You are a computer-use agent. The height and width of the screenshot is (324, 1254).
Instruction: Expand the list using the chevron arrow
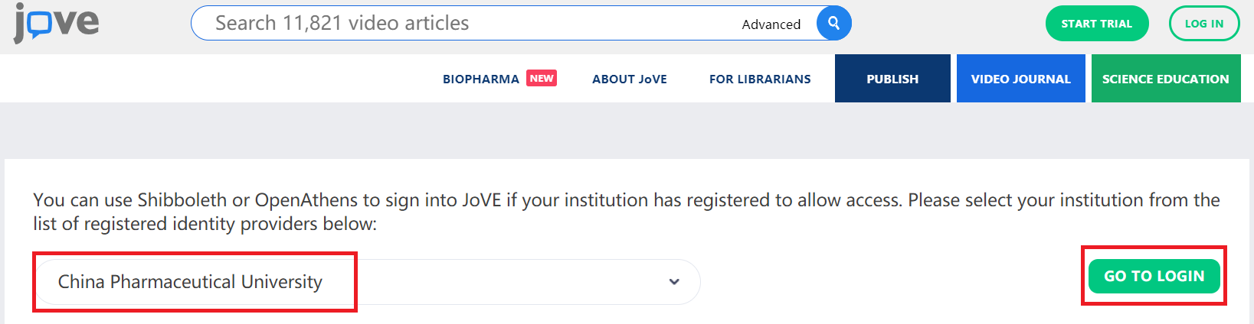[x=674, y=282]
